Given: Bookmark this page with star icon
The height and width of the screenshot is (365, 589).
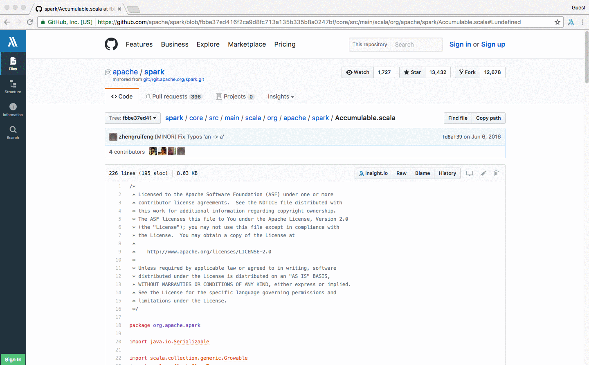Looking at the screenshot, I should click(x=558, y=22).
